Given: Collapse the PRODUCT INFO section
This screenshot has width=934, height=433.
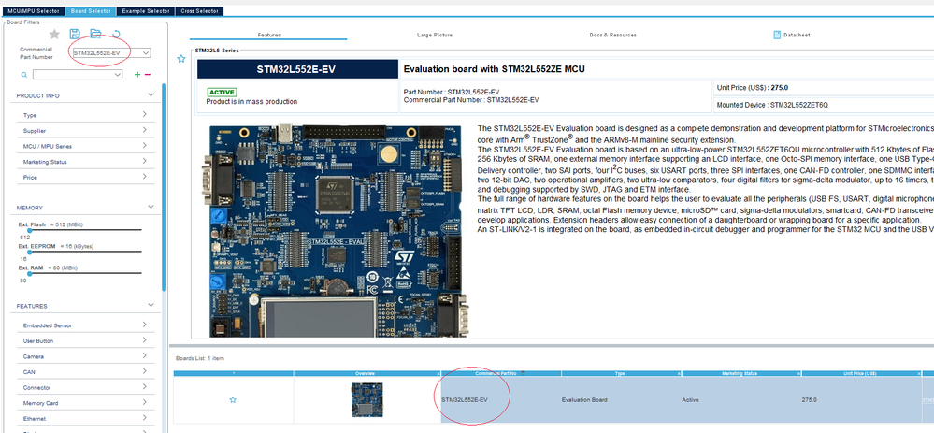Looking at the screenshot, I should point(151,95).
